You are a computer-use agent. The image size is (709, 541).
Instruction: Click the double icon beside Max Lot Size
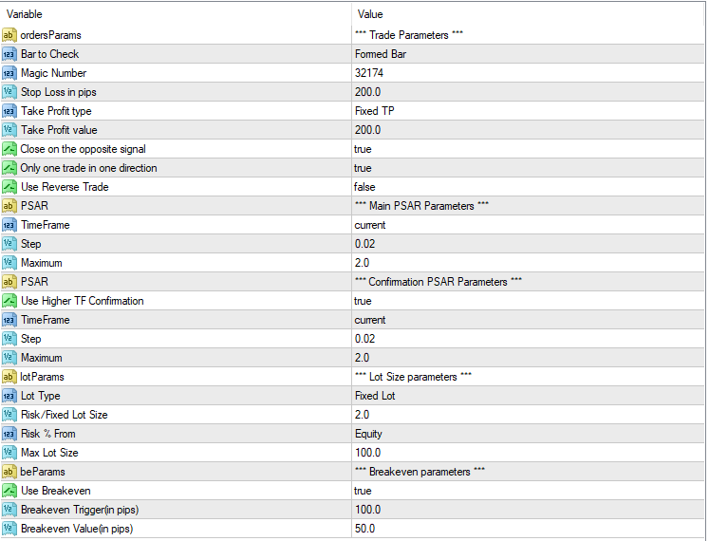click(x=9, y=453)
